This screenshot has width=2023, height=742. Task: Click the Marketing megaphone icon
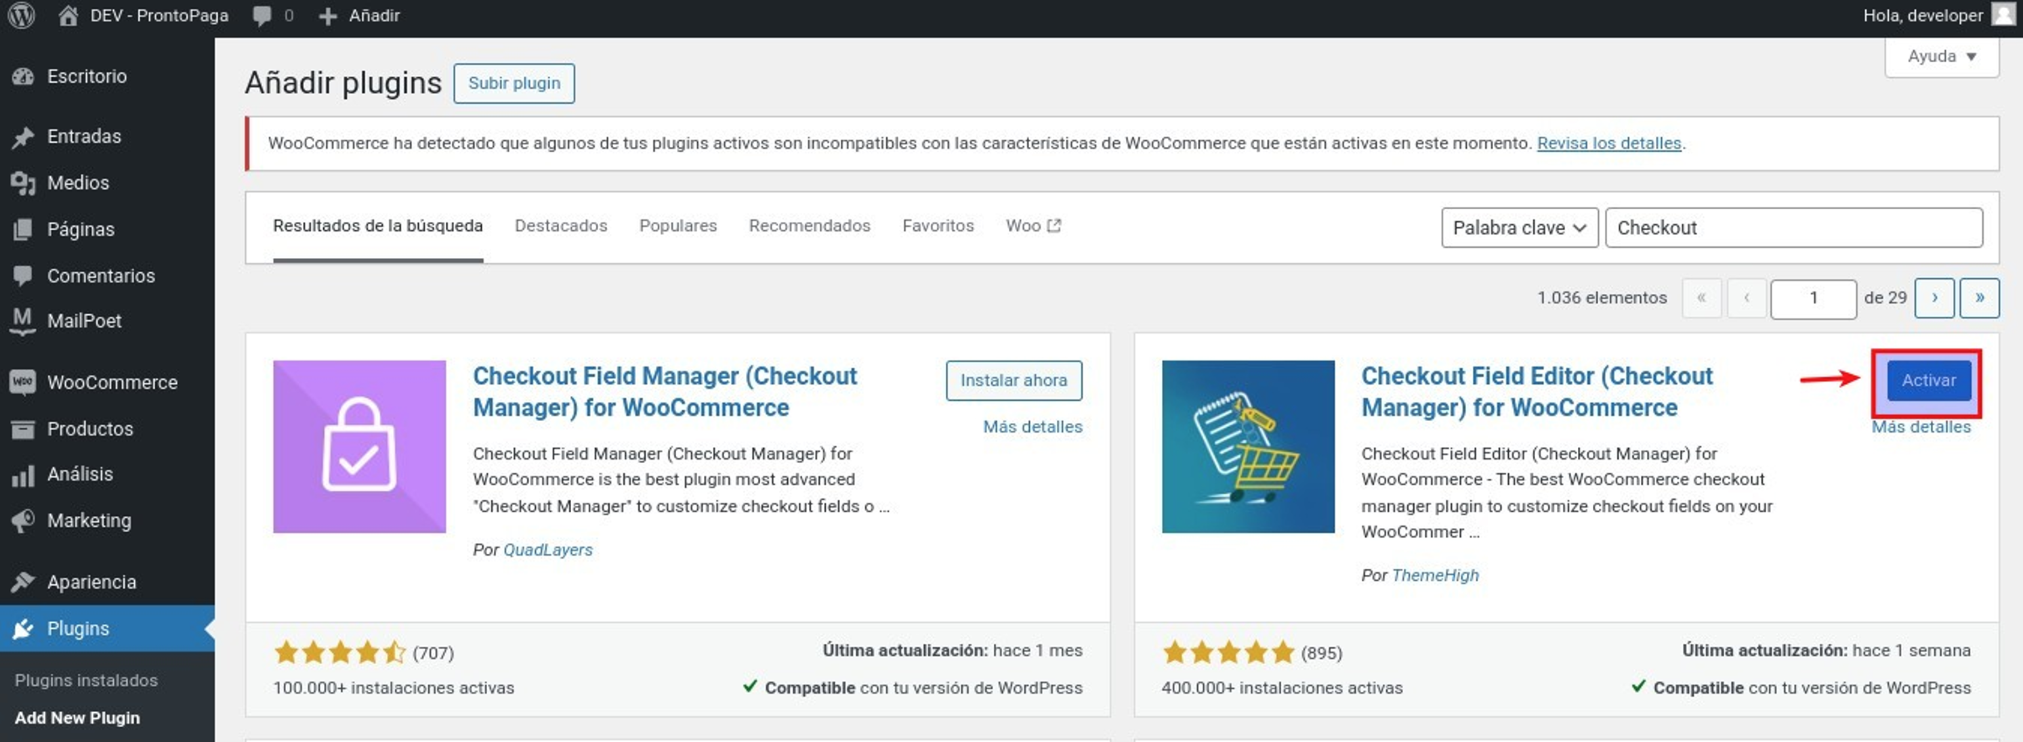coord(23,520)
